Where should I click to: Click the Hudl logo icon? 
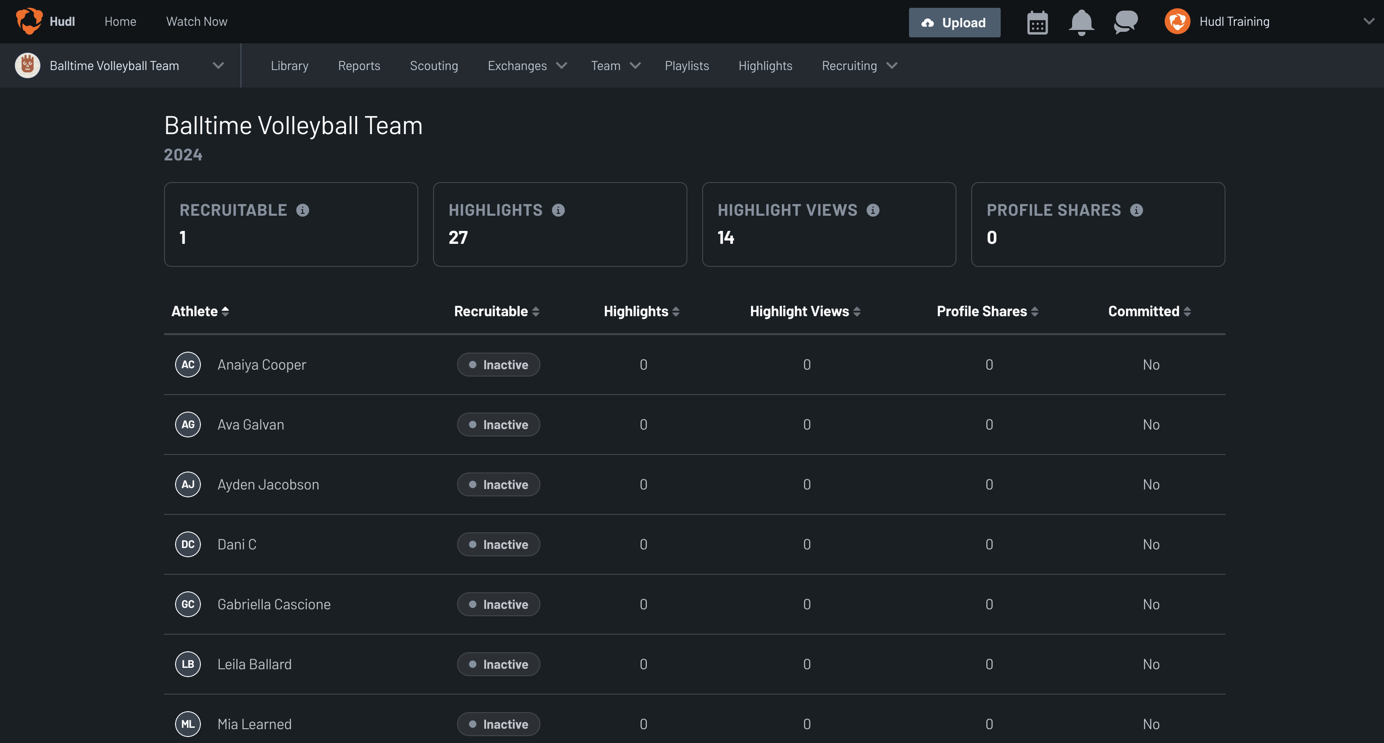click(29, 21)
